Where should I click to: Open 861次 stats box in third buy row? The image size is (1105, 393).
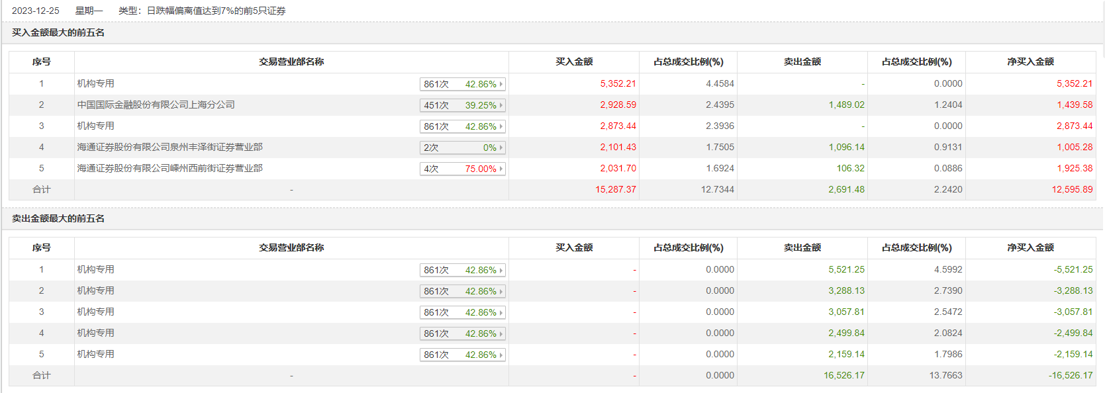(462, 126)
